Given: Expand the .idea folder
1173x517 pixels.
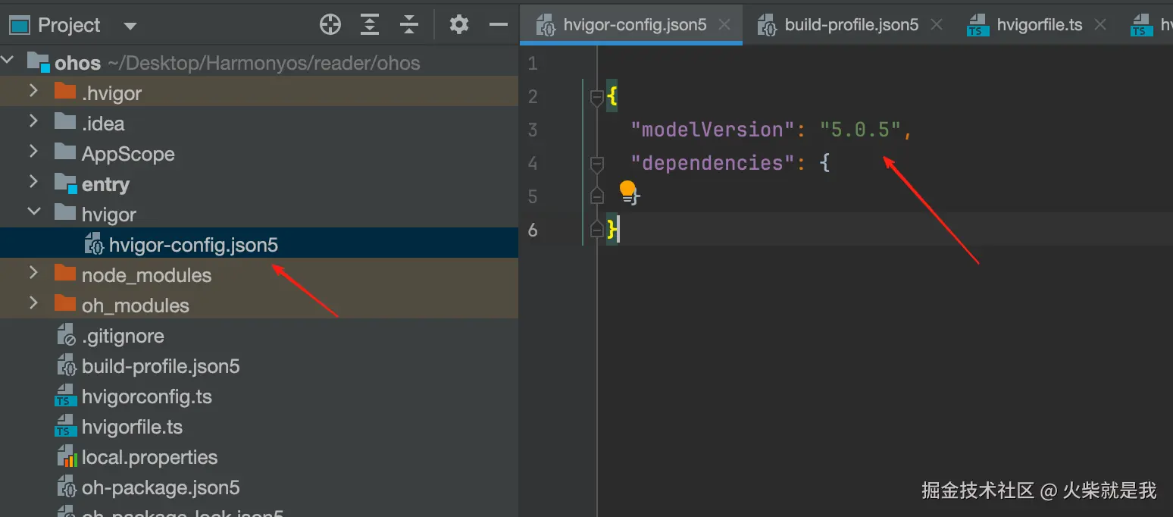Looking at the screenshot, I should [33, 121].
